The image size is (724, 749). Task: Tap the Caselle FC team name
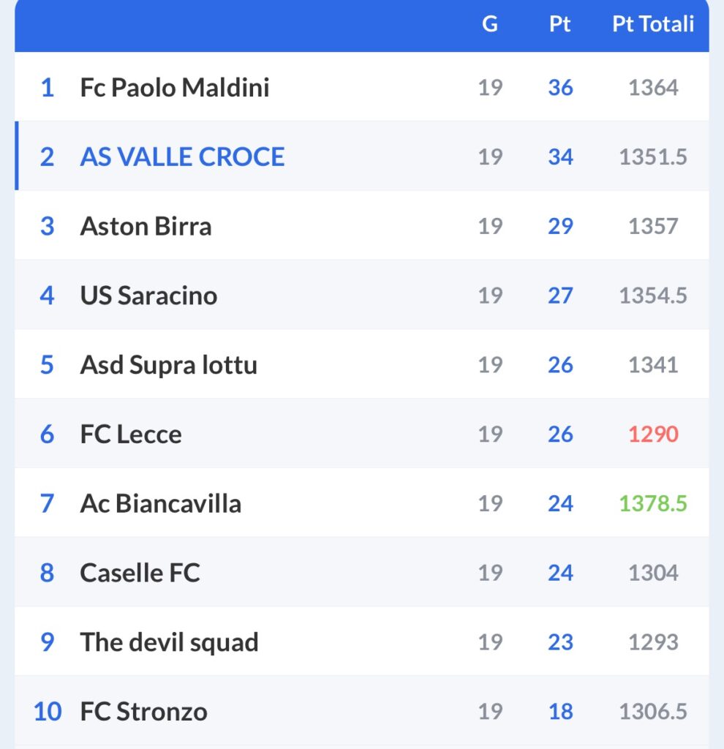(x=140, y=572)
